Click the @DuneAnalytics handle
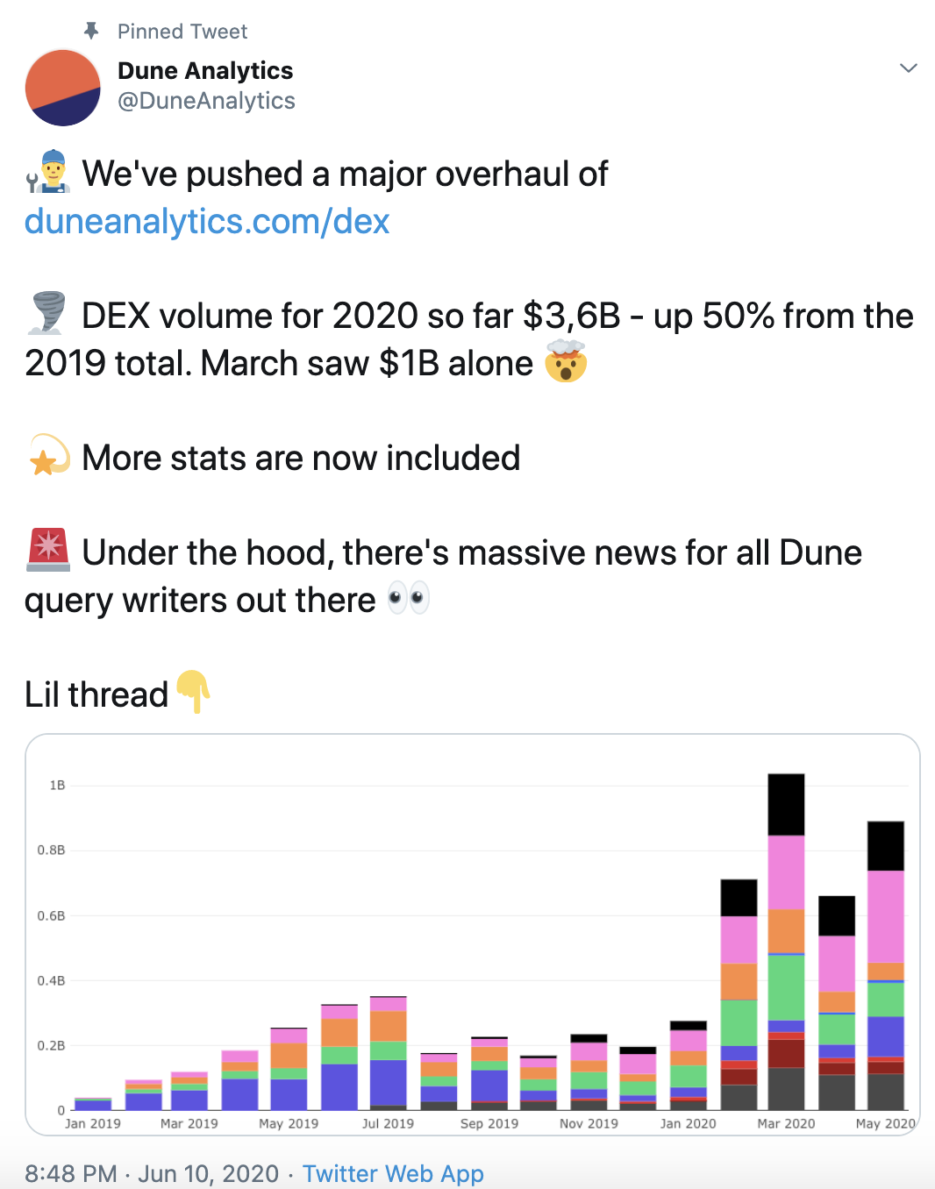Viewport: 935px width, 1189px height. (x=205, y=101)
